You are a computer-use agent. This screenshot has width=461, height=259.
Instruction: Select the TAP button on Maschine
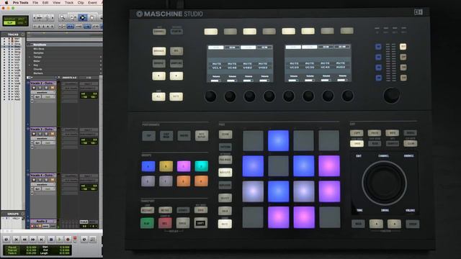pyautogui.click(x=149, y=136)
